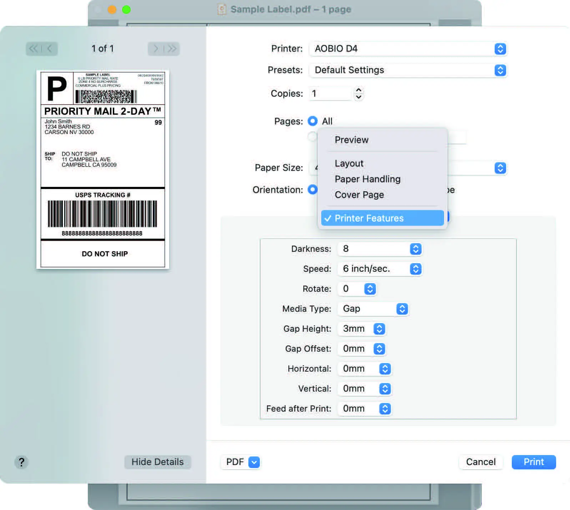Image resolution: width=570 pixels, height=510 pixels.
Task: Click the Copies number field
Action: 330,93
